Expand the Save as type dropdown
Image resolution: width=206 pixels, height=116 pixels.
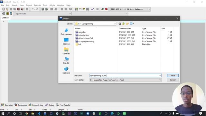click(160, 80)
